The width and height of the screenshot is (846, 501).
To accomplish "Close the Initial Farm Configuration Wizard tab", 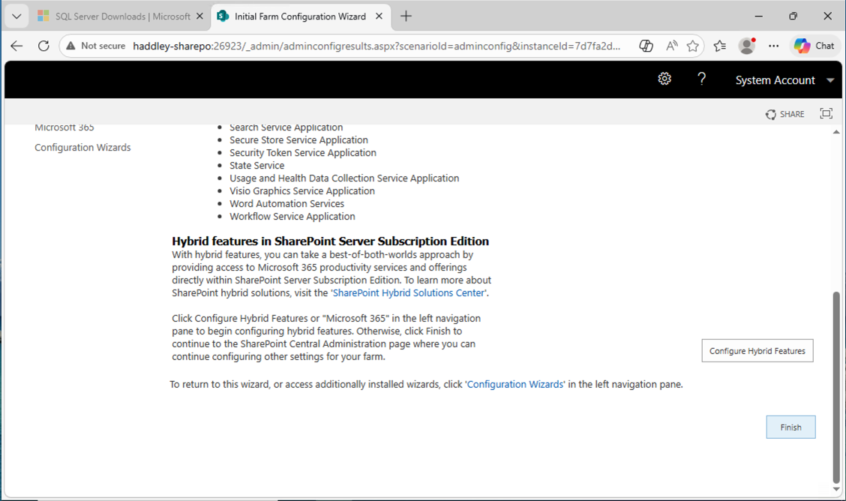I will pyautogui.click(x=379, y=16).
